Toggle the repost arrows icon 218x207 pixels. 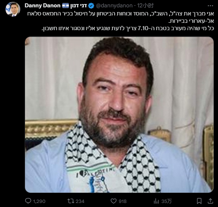(71, 201)
